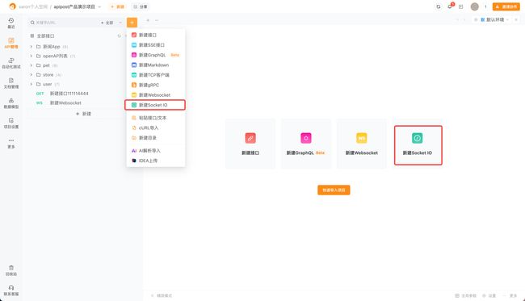Choose 新建Websocket in dropdown menu
Image resolution: width=525 pixels, height=301 pixels.
(x=156, y=95)
